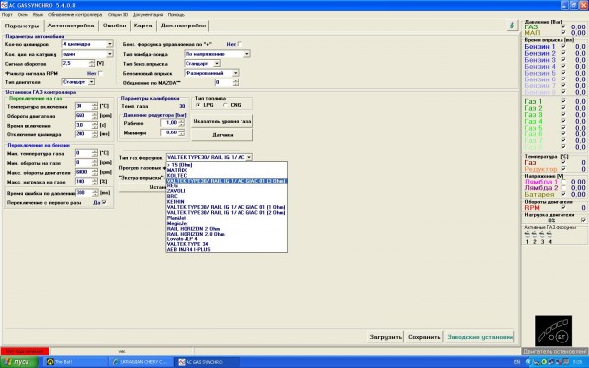Select the LPG fuel type radio button
This screenshot has width=589, height=368.
point(198,105)
